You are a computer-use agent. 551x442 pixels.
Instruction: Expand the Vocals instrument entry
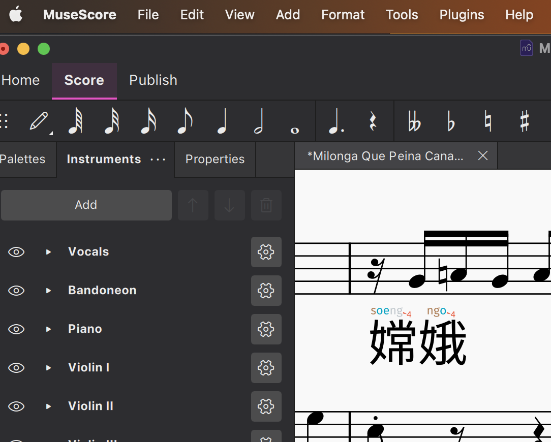48,252
